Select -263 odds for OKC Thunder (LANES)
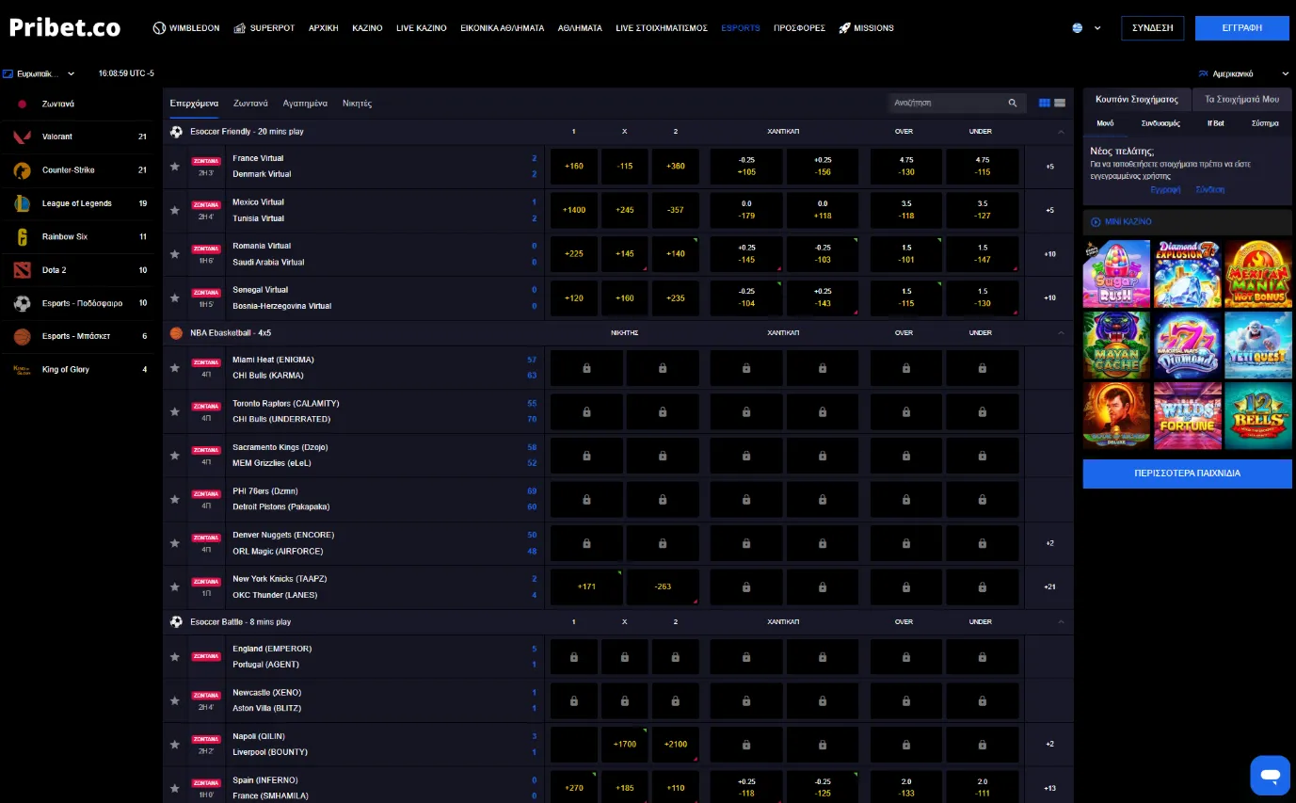 point(663,587)
